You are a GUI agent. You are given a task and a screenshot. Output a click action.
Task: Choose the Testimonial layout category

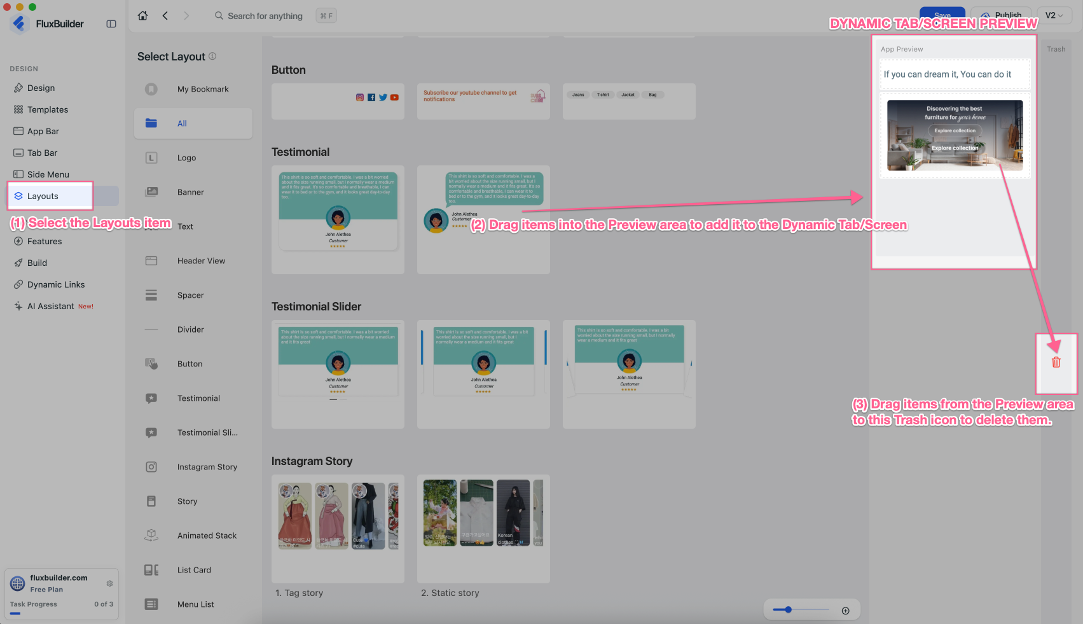[193, 398]
